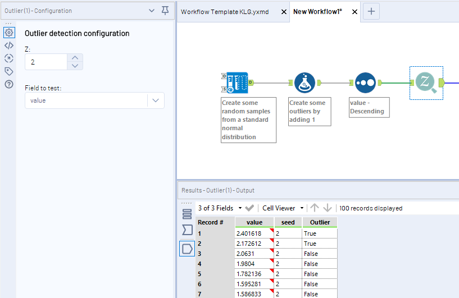Open the Configuration gear tab icon
Image resolution: width=459 pixels, height=298 pixels.
tap(9, 33)
